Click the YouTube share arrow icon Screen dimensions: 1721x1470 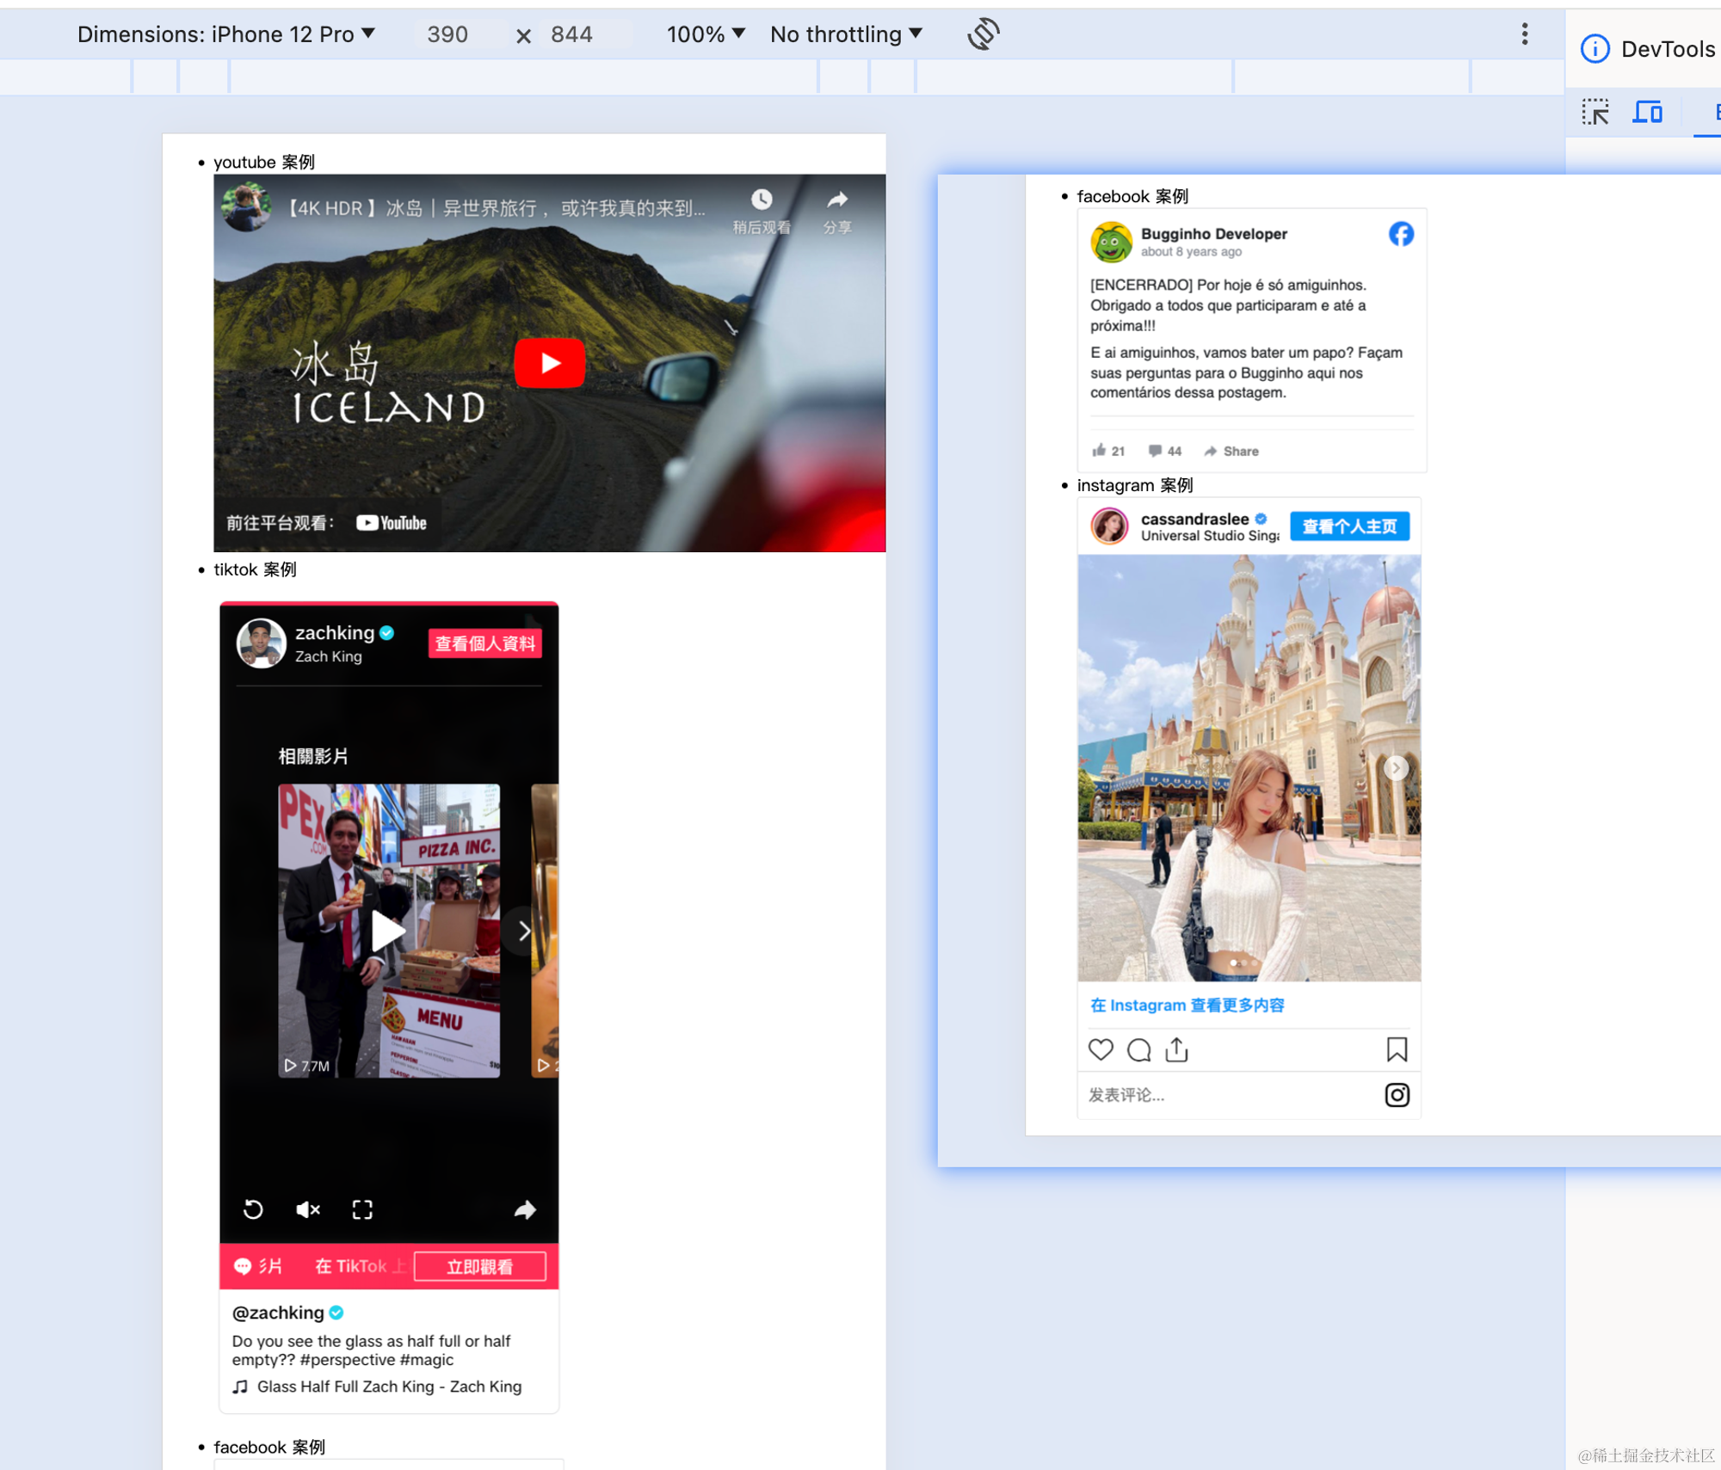pos(836,201)
